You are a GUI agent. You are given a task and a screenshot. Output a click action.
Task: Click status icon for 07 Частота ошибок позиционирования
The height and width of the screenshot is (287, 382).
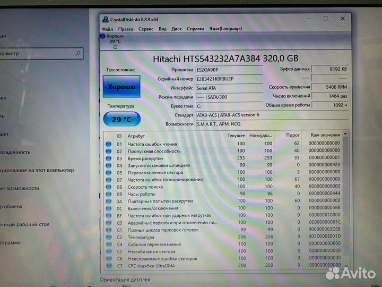(x=108, y=180)
